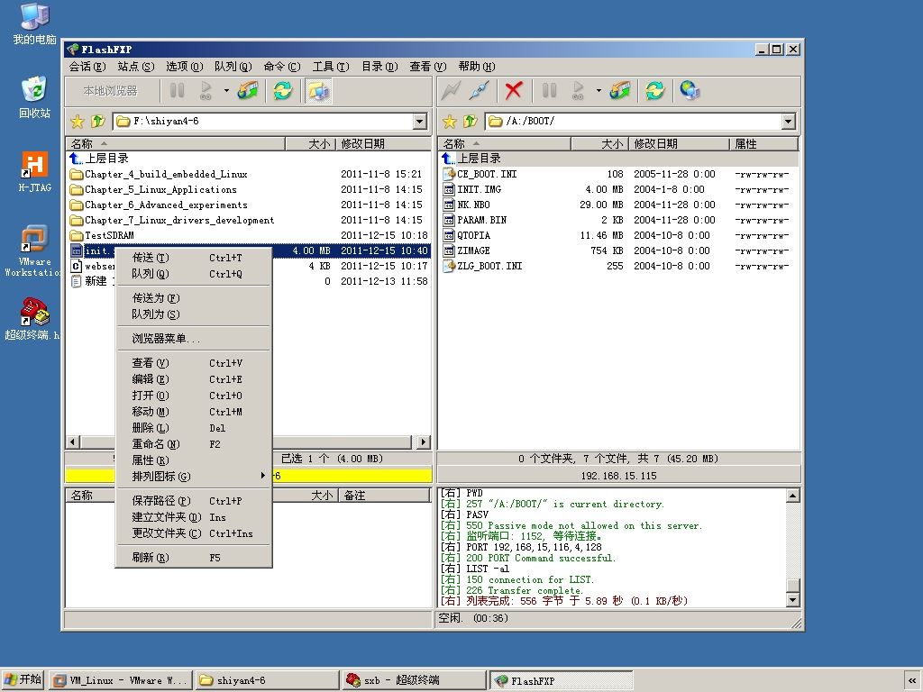Expand the 排列图标(G) submenu
The height and width of the screenshot is (692, 923).
[x=194, y=476]
